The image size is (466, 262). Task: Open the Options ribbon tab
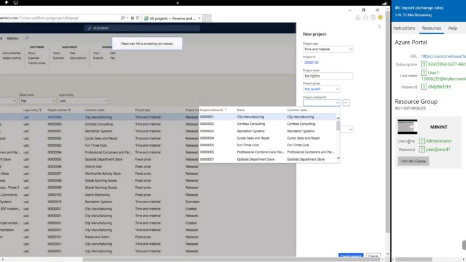click(x=13, y=38)
